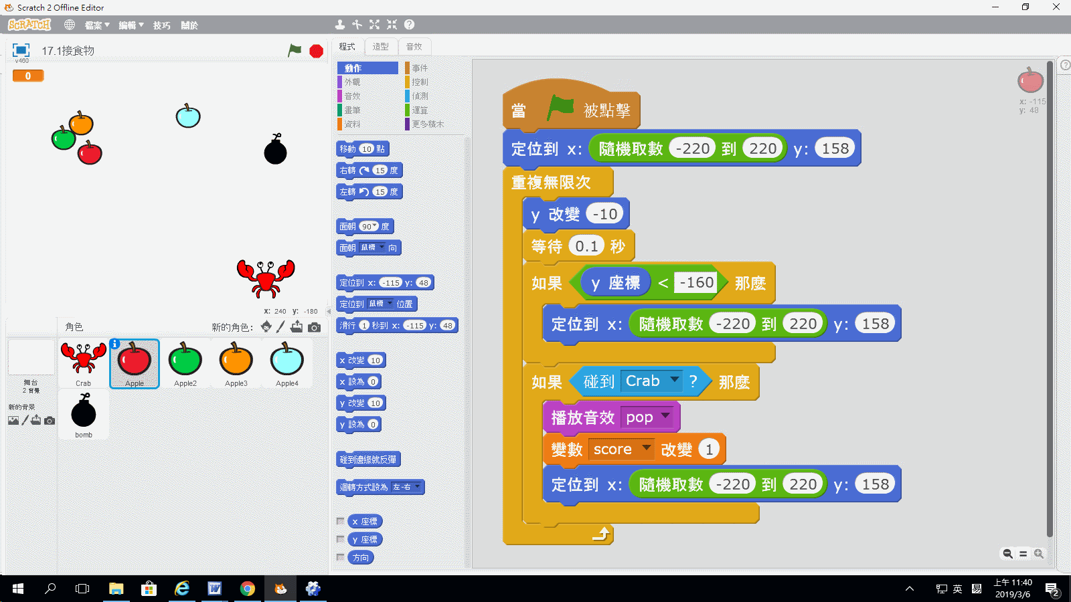Image resolution: width=1071 pixels, height=602 pixels.
Task: Select the Delete scissors tool
Action: click(357, 25)
